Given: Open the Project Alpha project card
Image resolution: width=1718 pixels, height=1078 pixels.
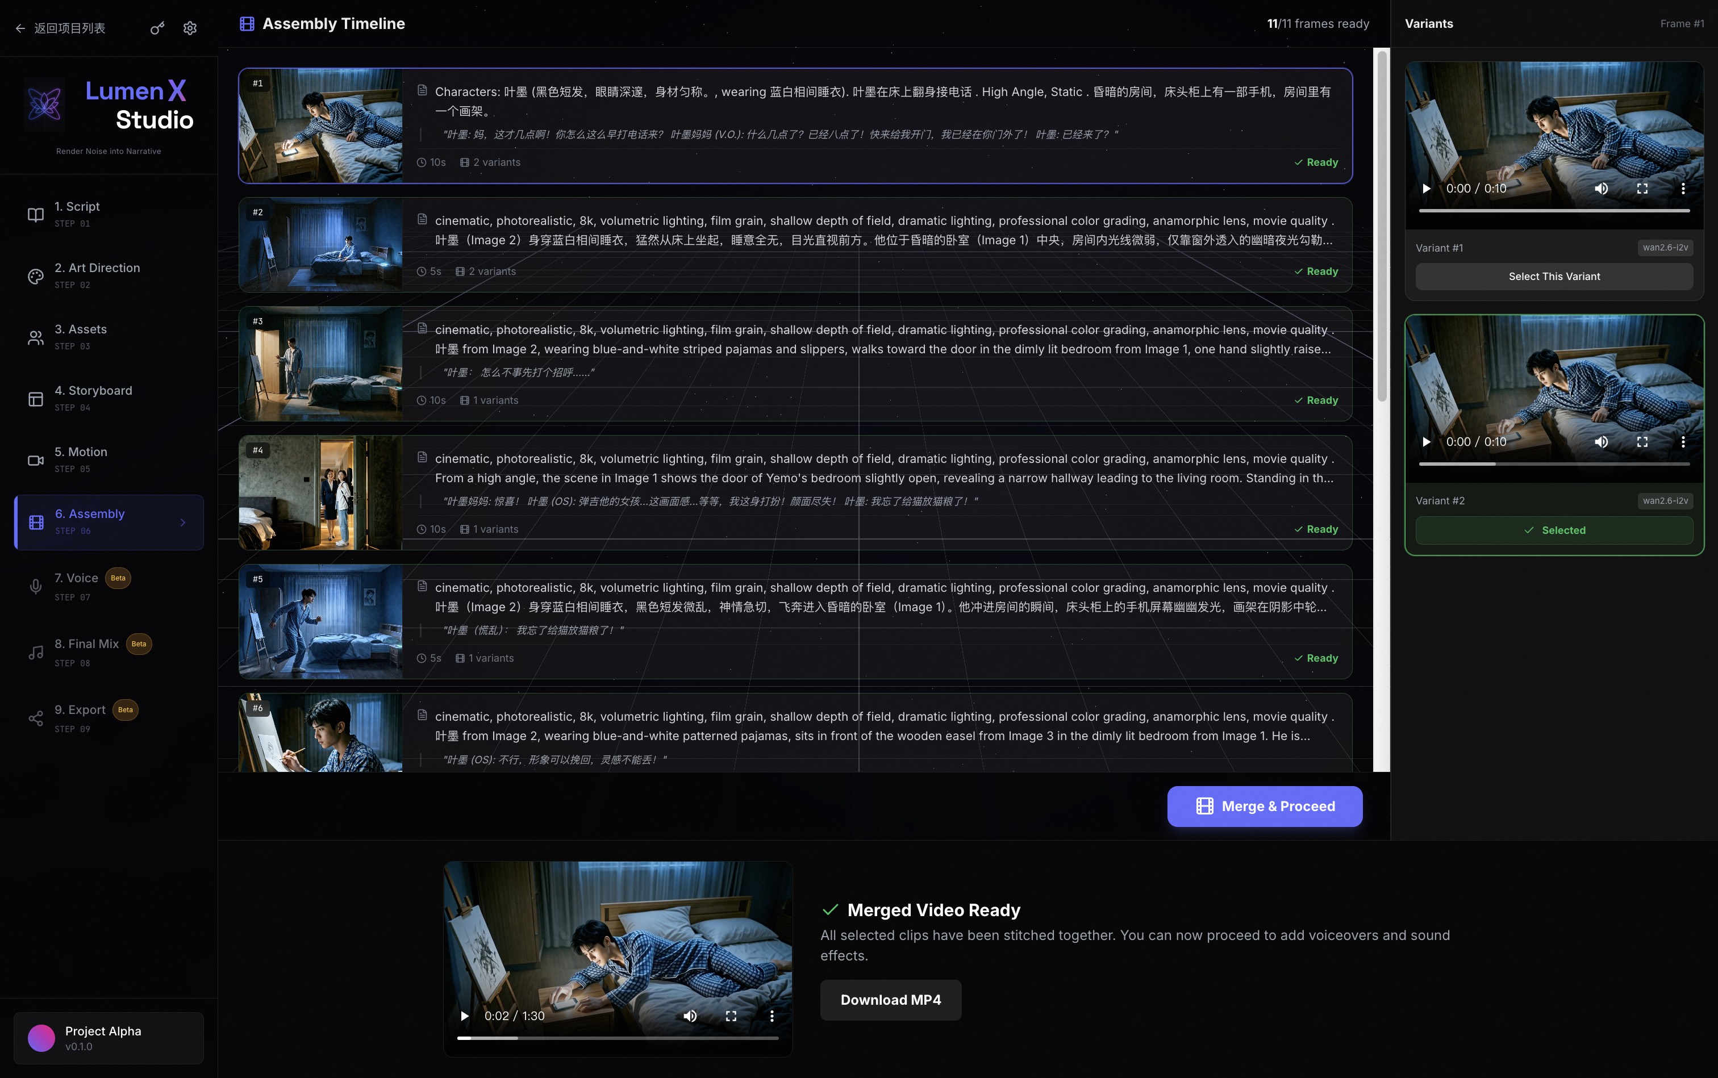Looking at the screenshot, I should [x=109, y=1038].
